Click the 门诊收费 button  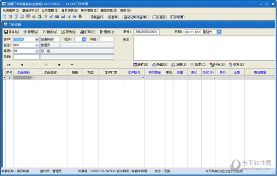177,17
